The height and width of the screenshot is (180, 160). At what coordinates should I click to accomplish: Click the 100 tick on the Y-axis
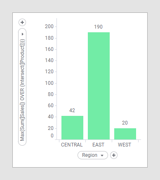click(x=49, y=83)
